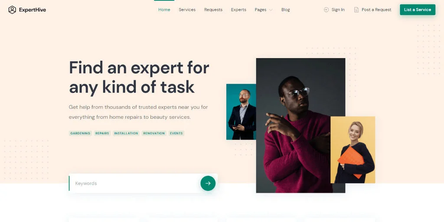The width and height of the screenshot is (444, 222).
Task: Pick the RENOVATION category tag
Action: pyautogui.click(x=154, y=133)
